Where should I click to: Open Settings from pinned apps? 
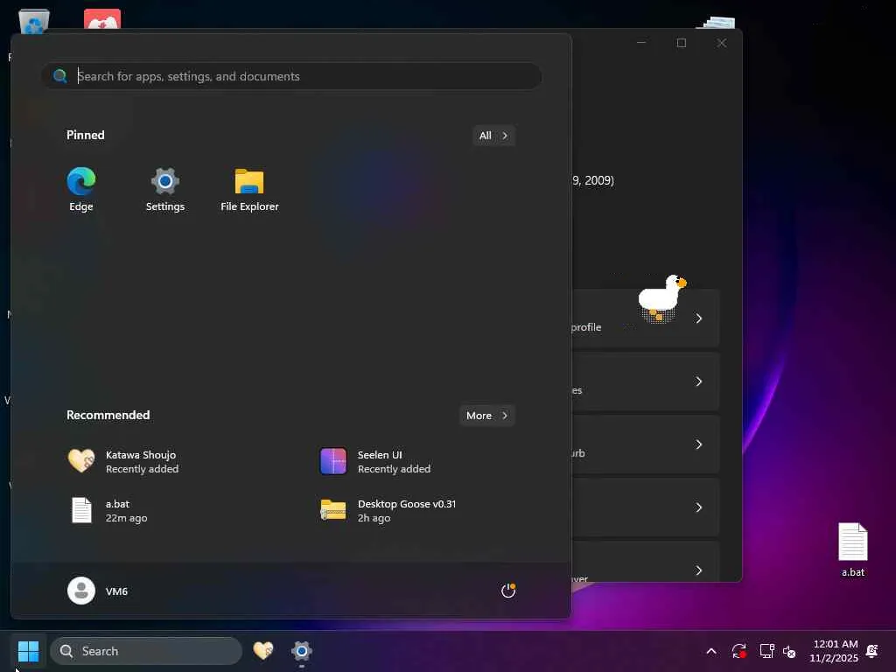[x=165, y=189]
